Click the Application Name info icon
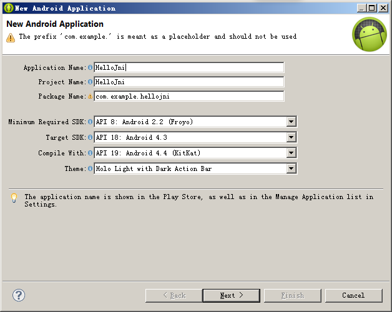The height and width of the screenshot is (312, 392). point(90,67)
